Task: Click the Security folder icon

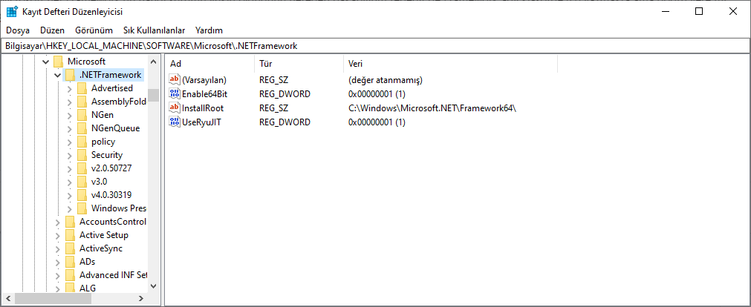Action: coord(82,155)
